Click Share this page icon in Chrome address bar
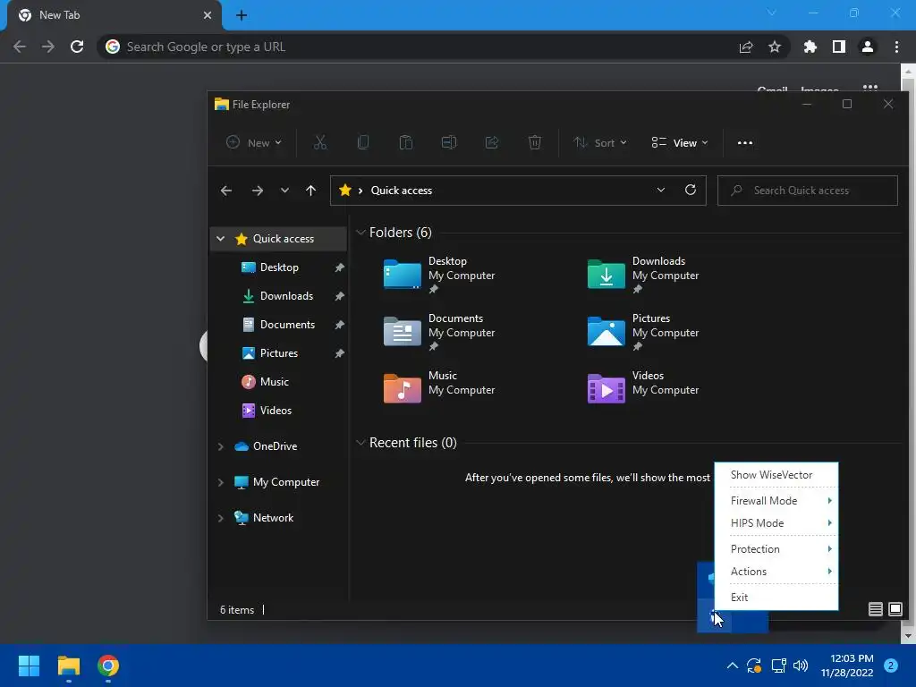 pyautogui.click(x=746, y=47)
